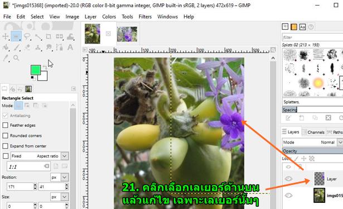The image size is (343, 209).
Task: Open the Filters menu
Action: pyautogui.click(x=145, y=17)
